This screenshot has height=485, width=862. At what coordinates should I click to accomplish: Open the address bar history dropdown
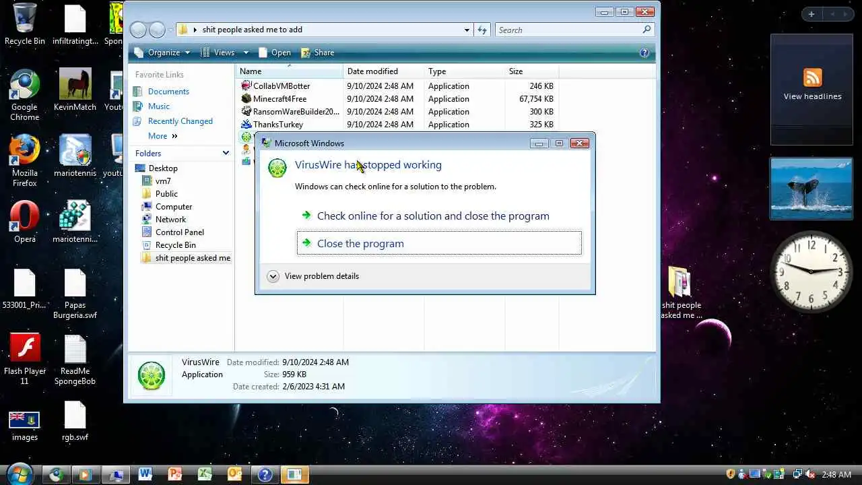click(x=467, y=30)
